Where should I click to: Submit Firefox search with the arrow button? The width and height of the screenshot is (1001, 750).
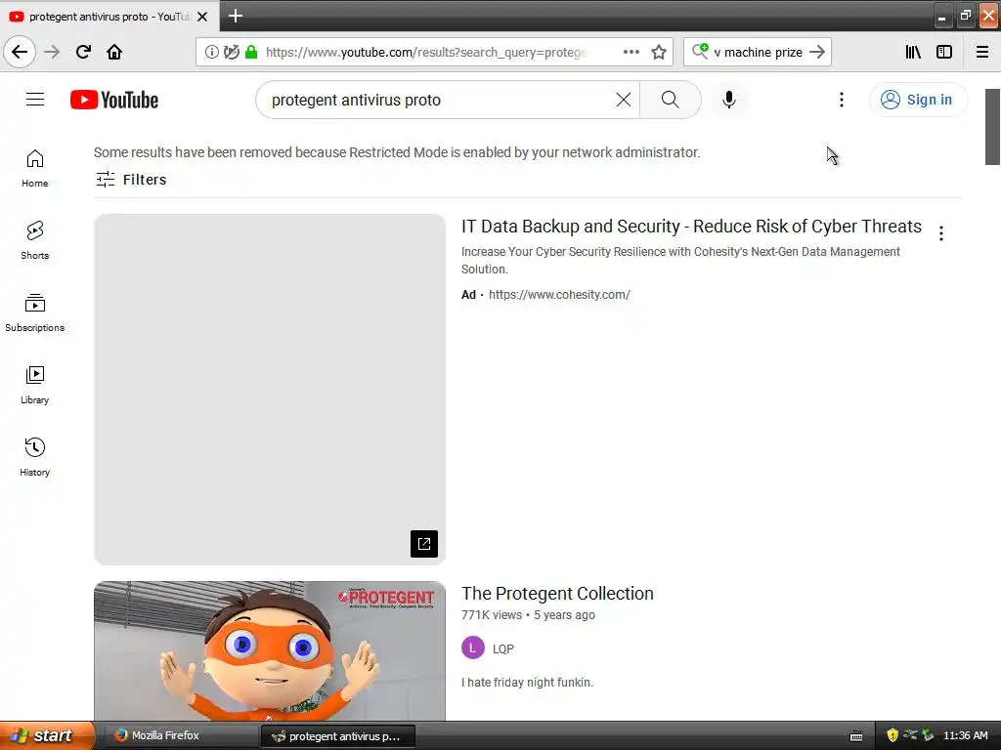(x=817, y=52)
